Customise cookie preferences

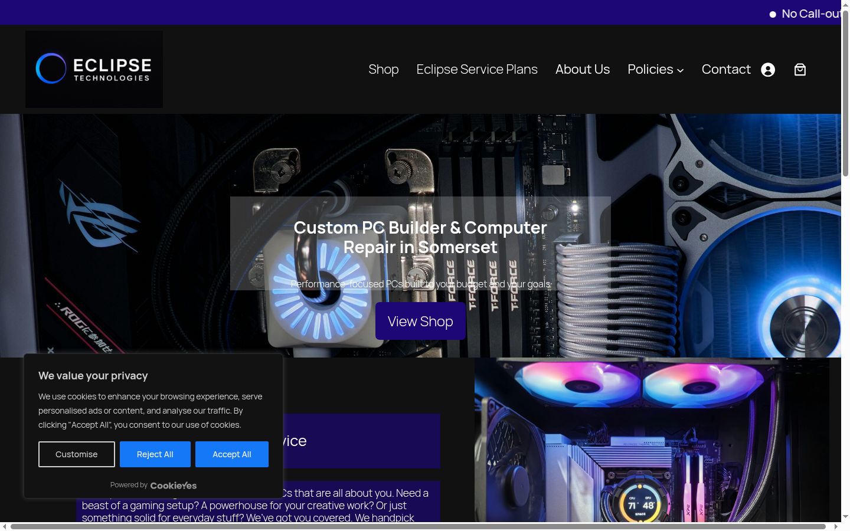click(77, 454)
